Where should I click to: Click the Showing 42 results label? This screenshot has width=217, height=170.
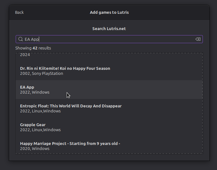pyautogui.click(x=33, y=48)
